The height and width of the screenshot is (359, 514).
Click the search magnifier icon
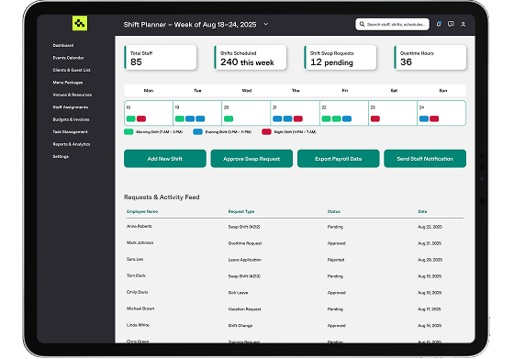click(x=362, y=24)
